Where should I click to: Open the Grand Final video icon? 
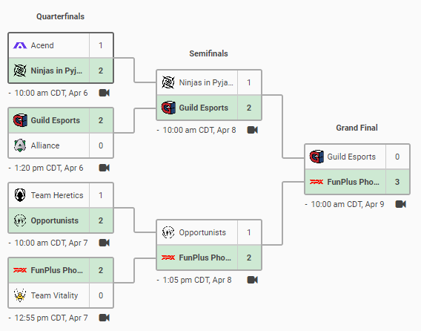(x=400, y=204)
